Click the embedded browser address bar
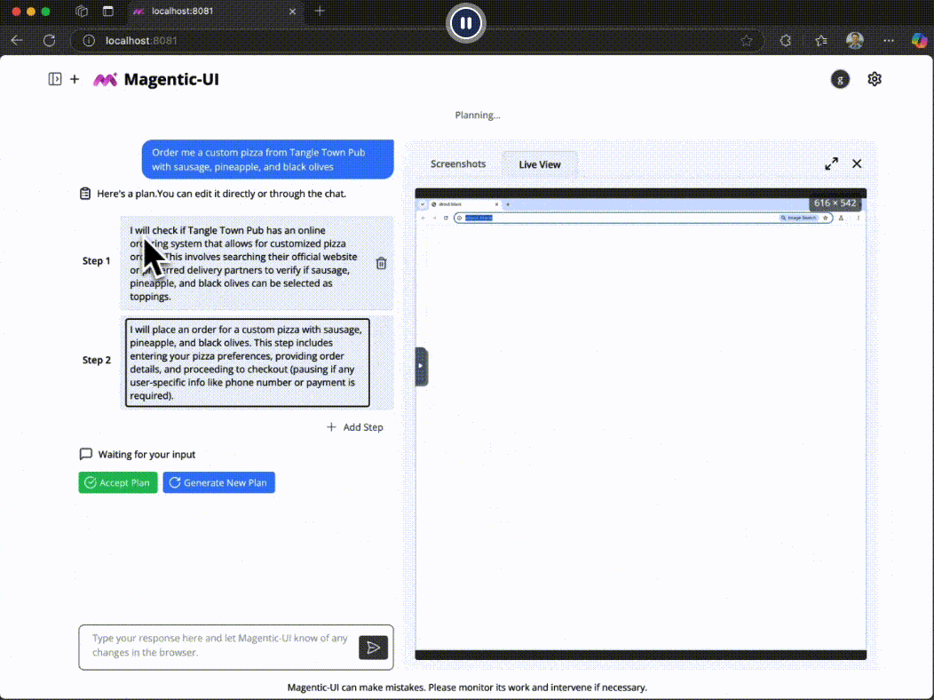The image size is (934, 700). click(x=643, y=218)
